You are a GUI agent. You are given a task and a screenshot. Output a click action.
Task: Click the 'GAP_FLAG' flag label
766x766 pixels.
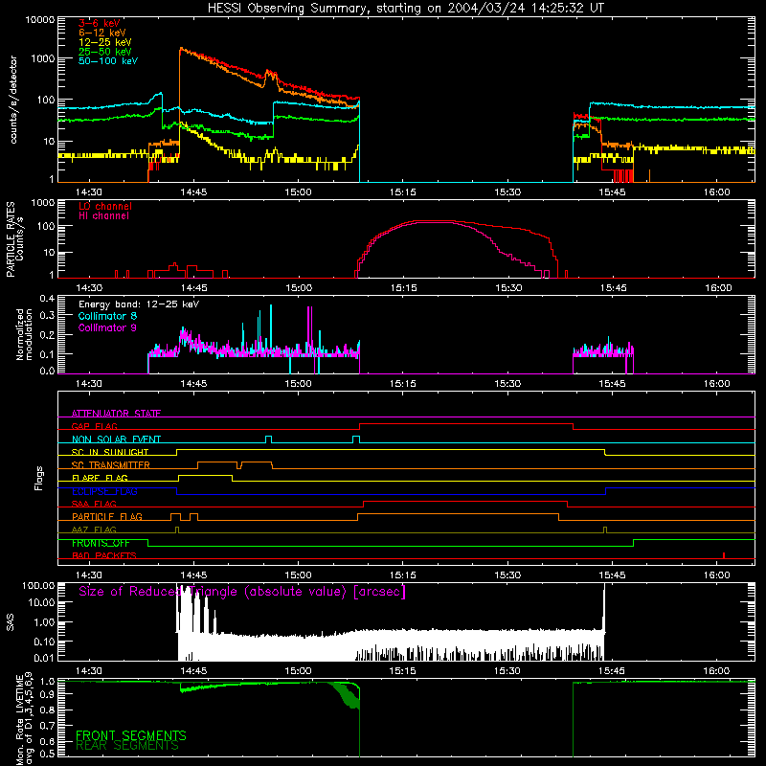click(x=94, y=426)
